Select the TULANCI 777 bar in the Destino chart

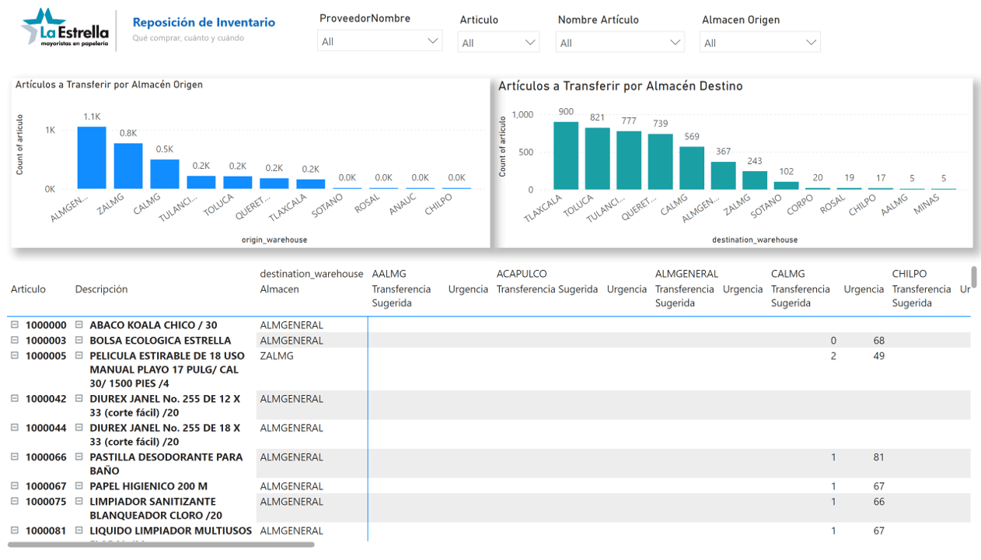pos(629,160)
